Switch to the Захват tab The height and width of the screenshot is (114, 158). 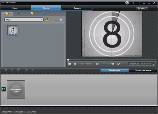[x=15, y=8]
